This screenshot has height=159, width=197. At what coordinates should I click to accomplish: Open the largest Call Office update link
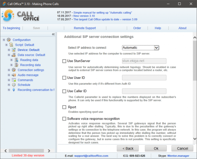click(105, 20)
